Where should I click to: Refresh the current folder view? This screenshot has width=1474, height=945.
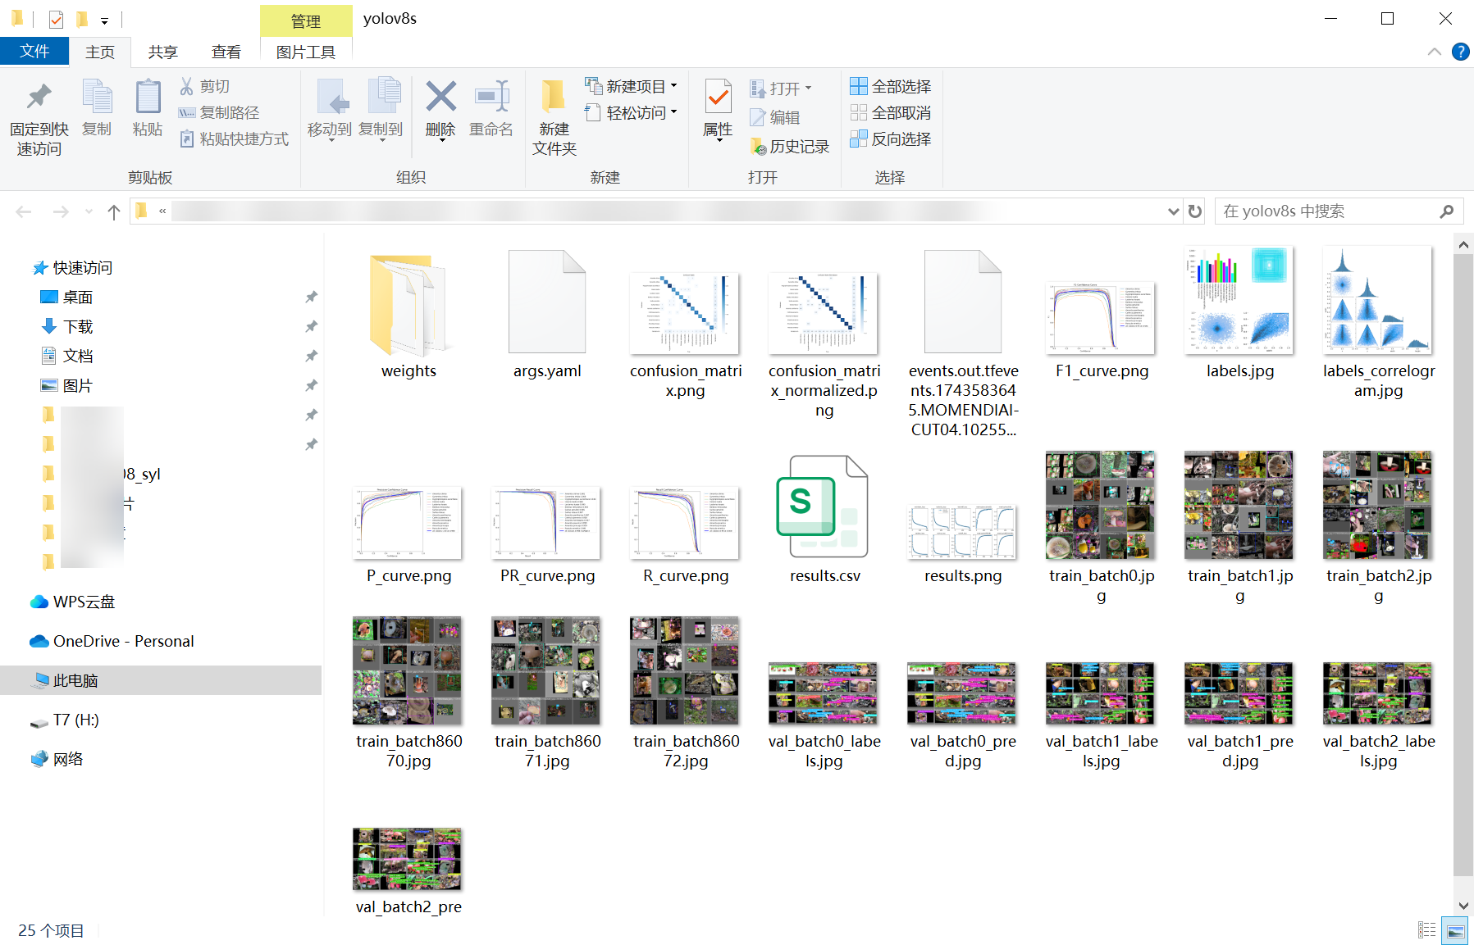coord(1195,211)
